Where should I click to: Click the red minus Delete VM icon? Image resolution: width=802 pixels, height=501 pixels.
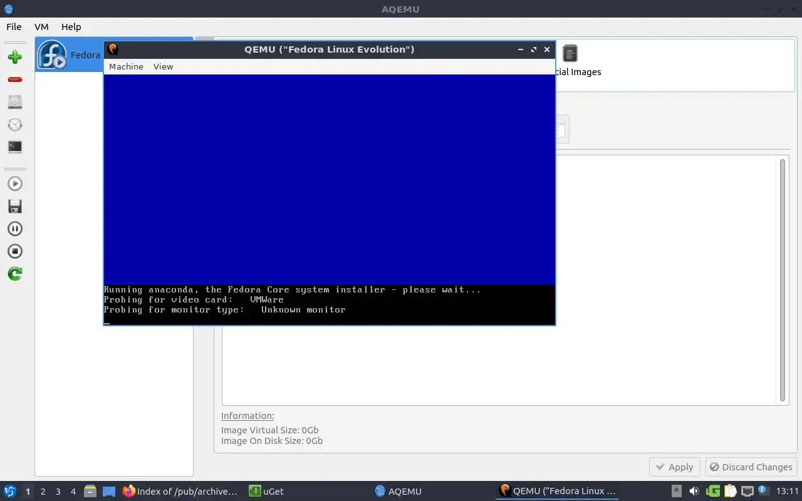(15, 80)
